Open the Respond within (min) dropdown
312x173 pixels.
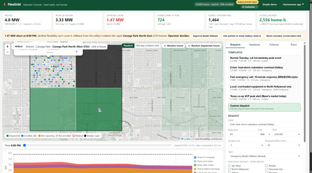pos(283,145)
